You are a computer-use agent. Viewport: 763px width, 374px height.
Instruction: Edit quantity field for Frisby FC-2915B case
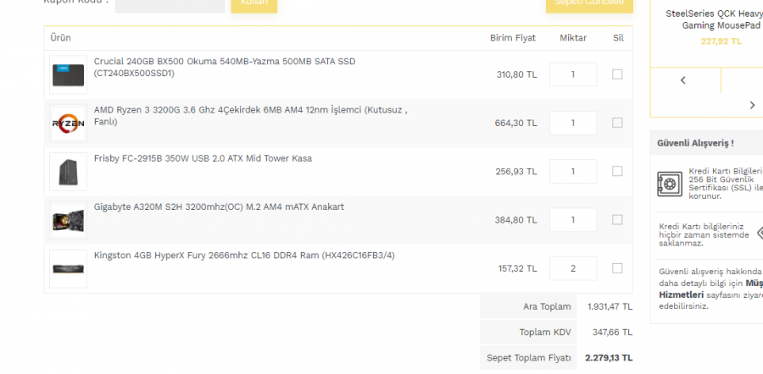pos(573,172)
